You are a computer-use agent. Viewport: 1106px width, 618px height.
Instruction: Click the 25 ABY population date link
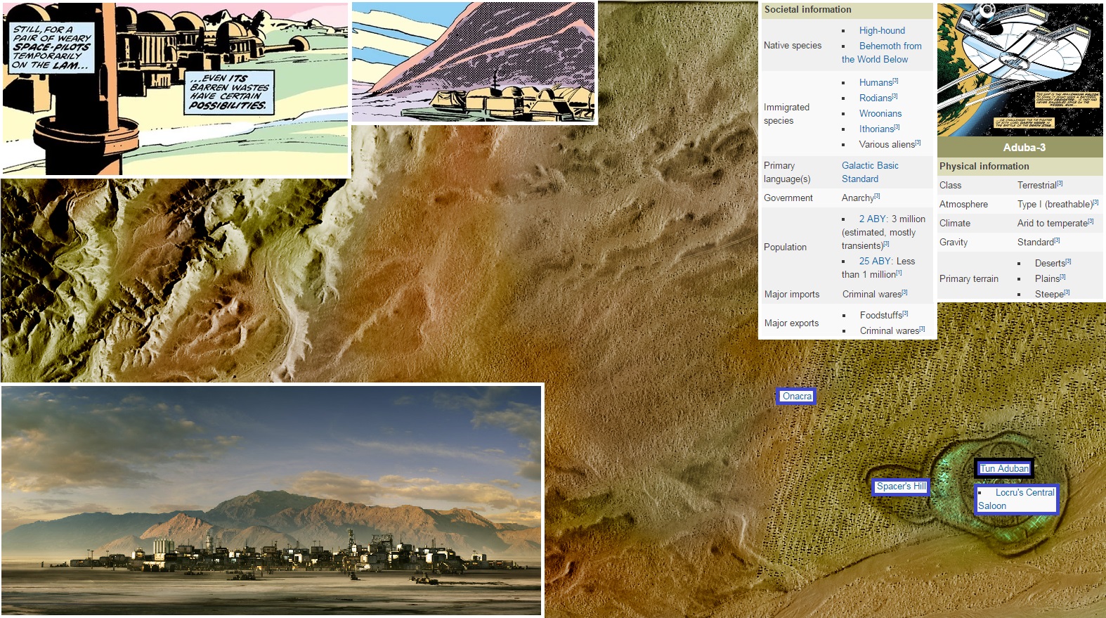(x=875, y=261)
